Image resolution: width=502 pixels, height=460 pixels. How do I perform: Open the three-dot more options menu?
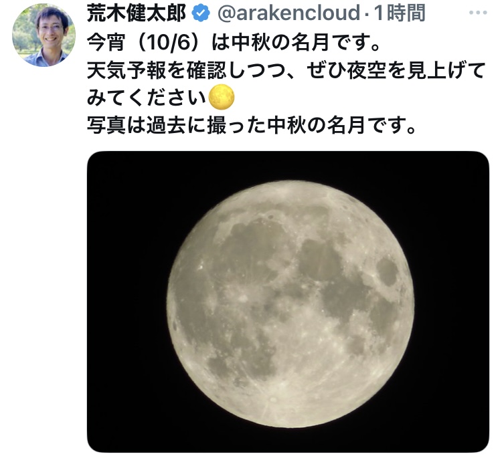(x=478, y=13)
